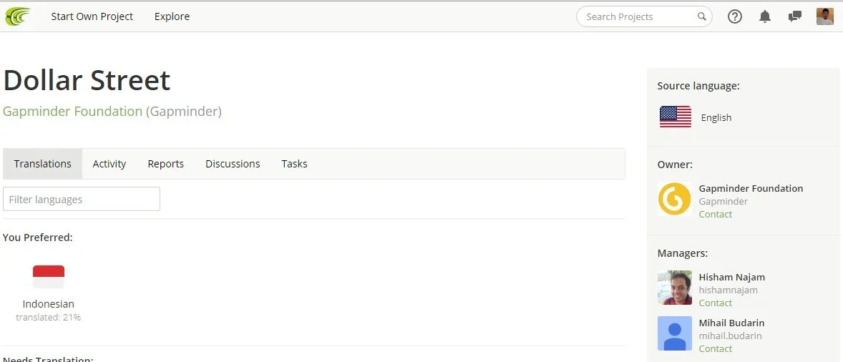The height and width of the screenshot is (362, 843).
Task: Click the Crowdin logo icon
Action: 17,16
